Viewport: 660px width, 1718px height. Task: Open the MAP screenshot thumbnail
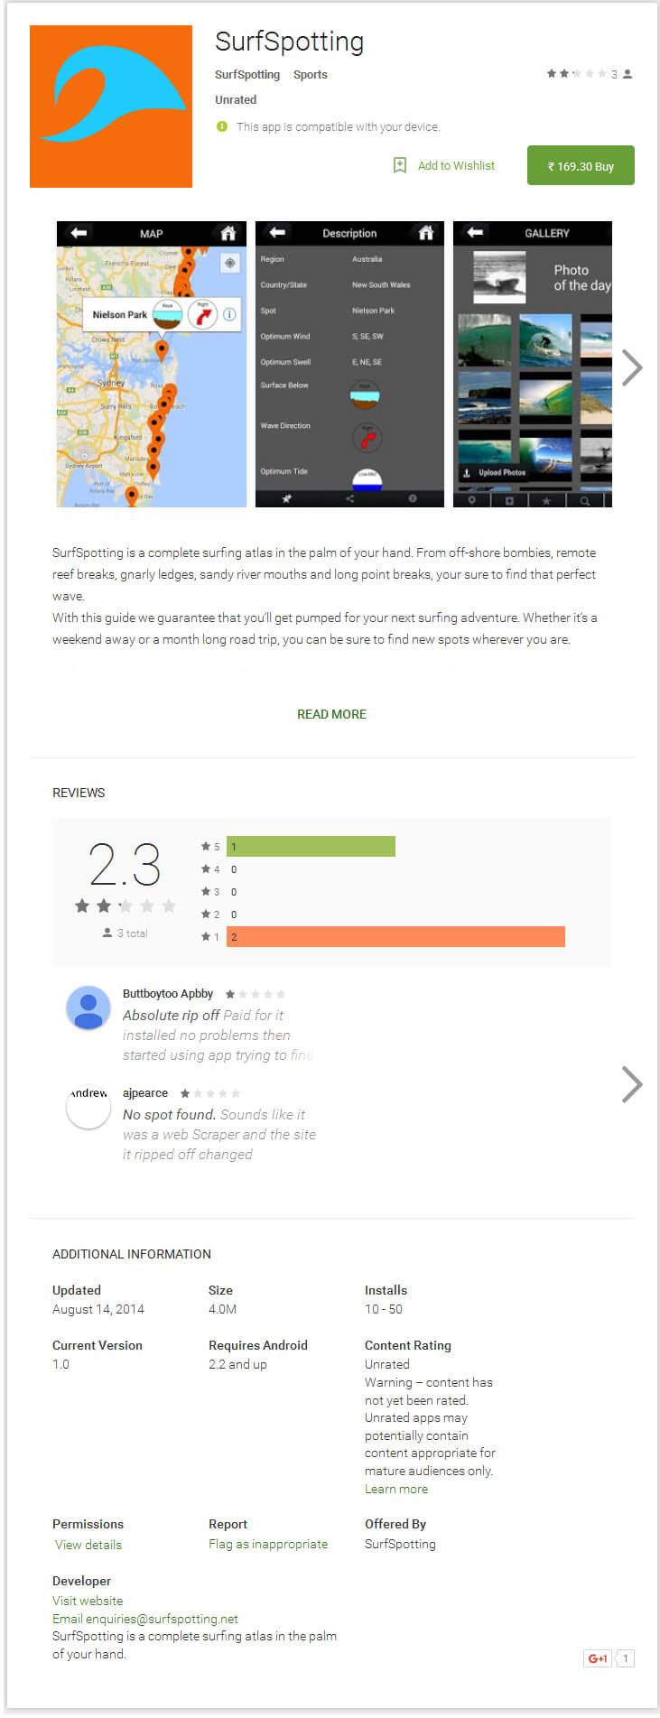pyautogui.click(x=152, y=364)
